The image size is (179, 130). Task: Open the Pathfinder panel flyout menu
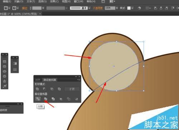click(79, 80)
